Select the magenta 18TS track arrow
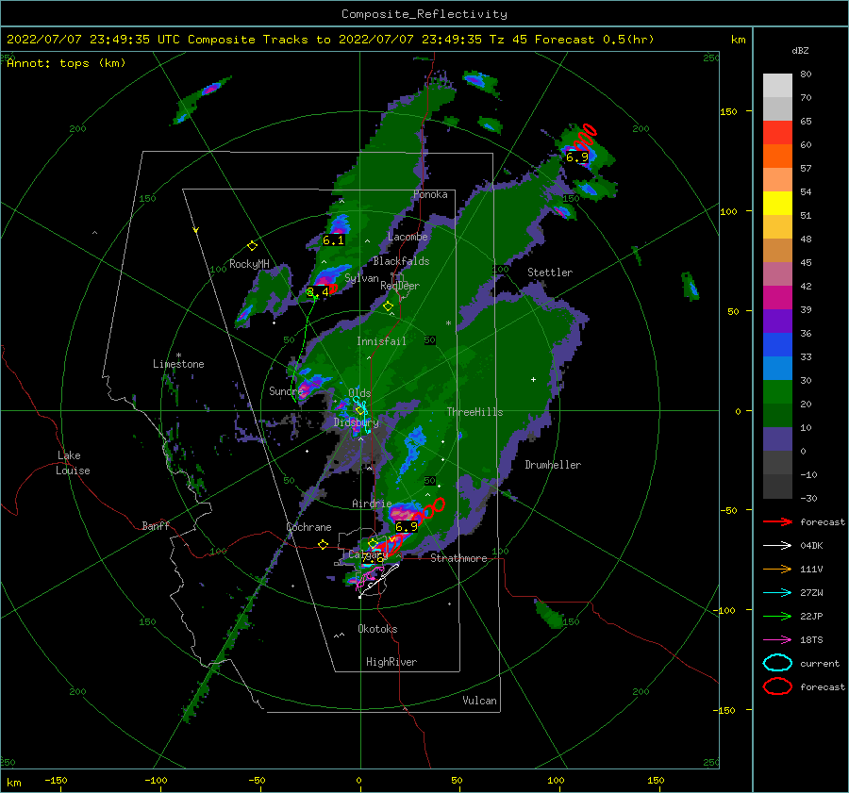The width and height of the screenshot is (849, 793). pyautogui.click(x=777, y=640)
